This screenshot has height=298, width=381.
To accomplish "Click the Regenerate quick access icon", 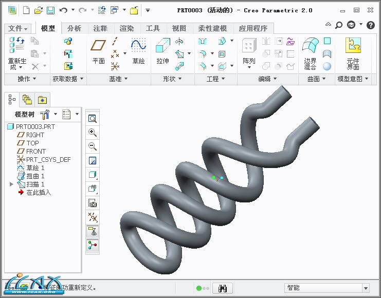I will (102, 10).
